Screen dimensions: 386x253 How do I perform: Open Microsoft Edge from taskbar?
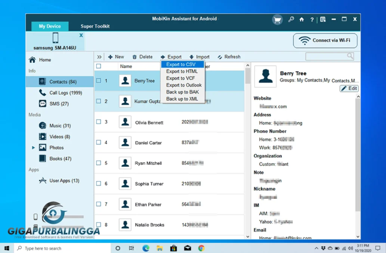click(146, 248)
